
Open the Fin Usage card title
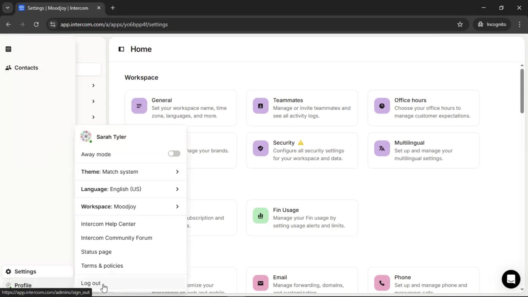coord(286,210)
